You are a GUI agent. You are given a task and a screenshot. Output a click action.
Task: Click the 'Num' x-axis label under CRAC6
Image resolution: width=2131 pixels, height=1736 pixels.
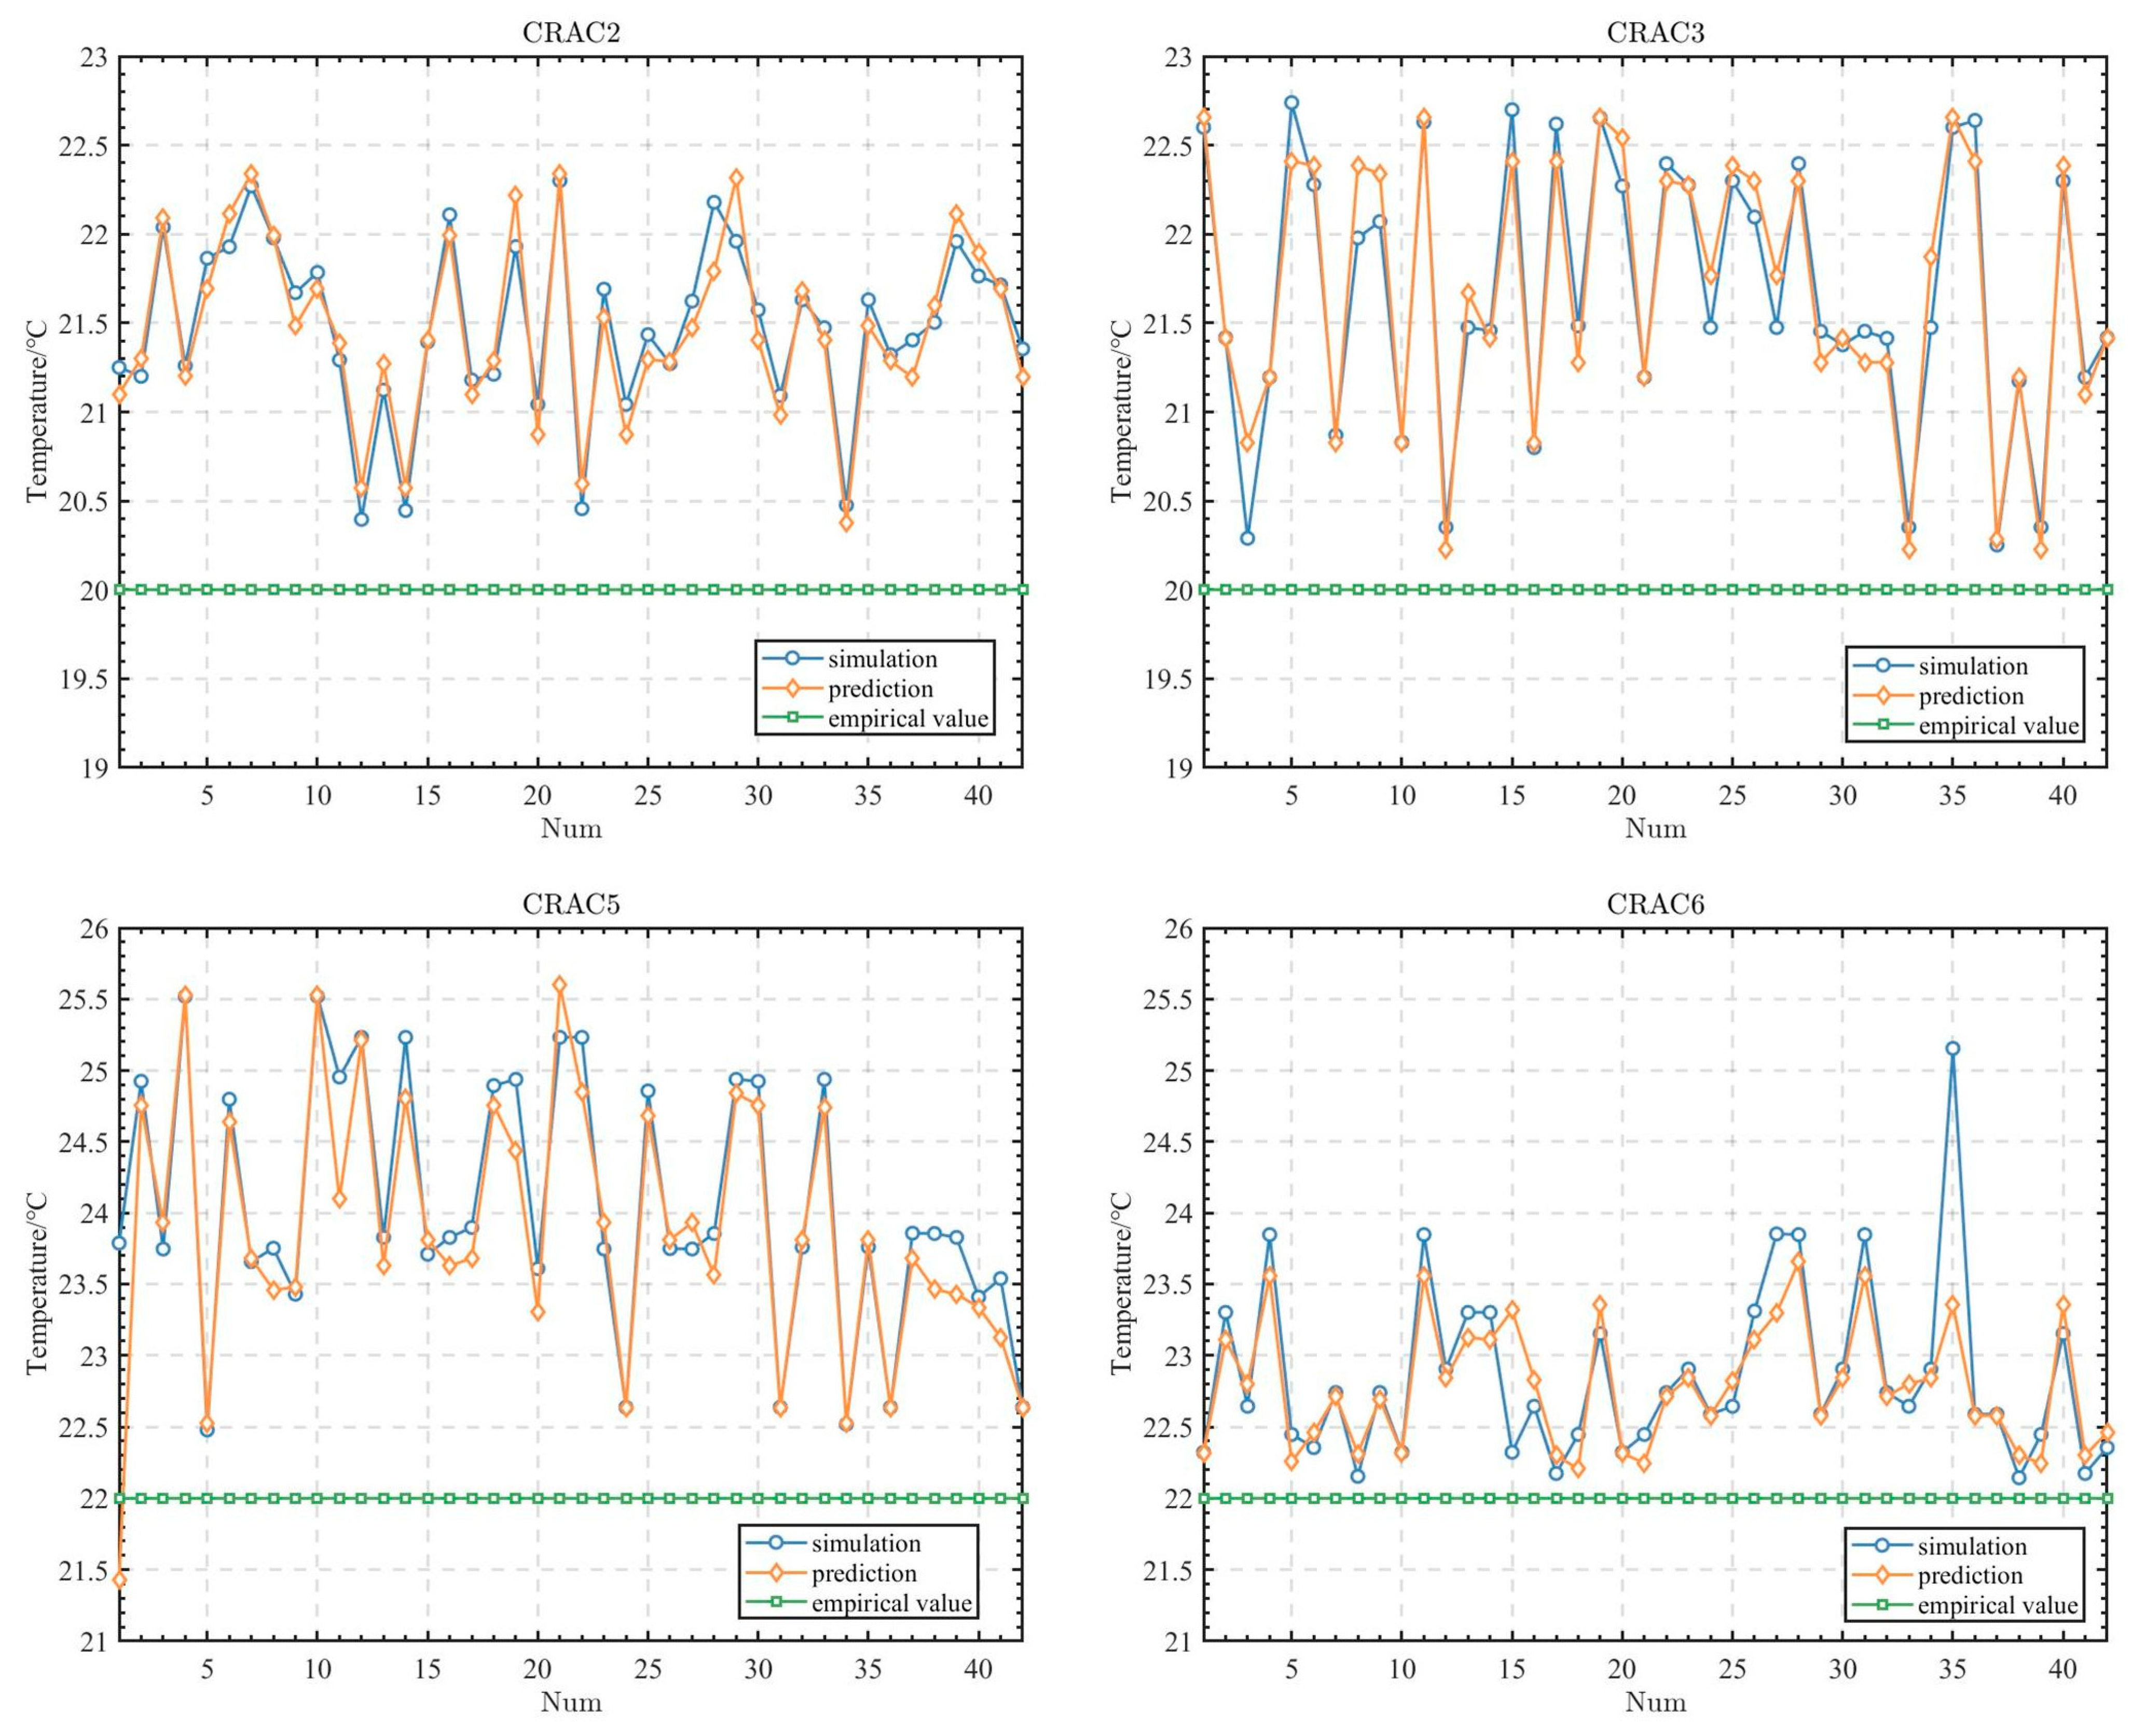(x=1655, y=1702)
